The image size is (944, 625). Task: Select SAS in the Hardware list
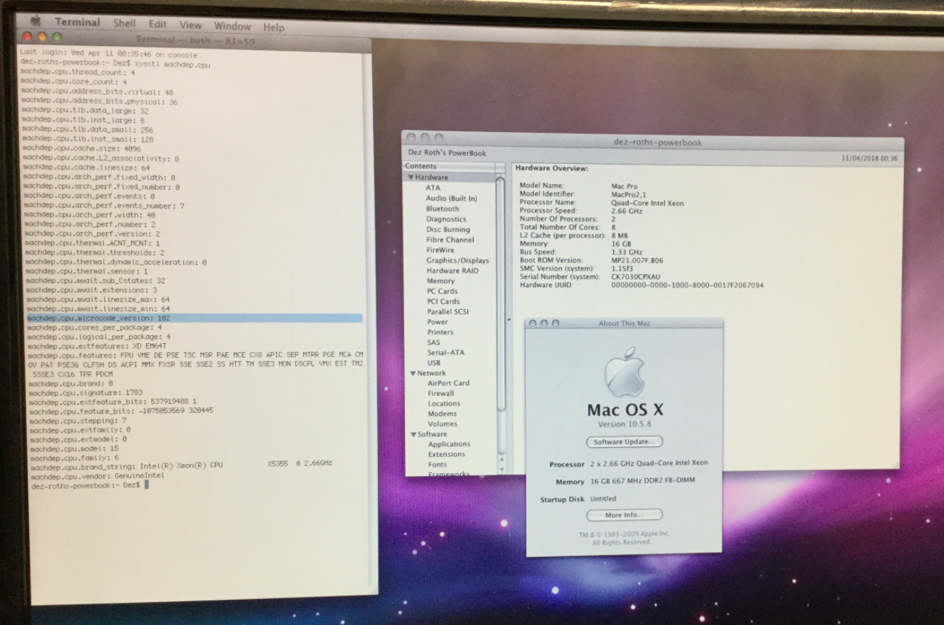(434, 343)
